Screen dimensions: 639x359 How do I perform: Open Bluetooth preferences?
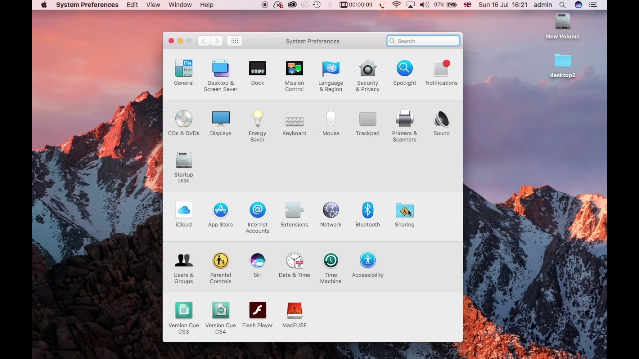(368, 215)
